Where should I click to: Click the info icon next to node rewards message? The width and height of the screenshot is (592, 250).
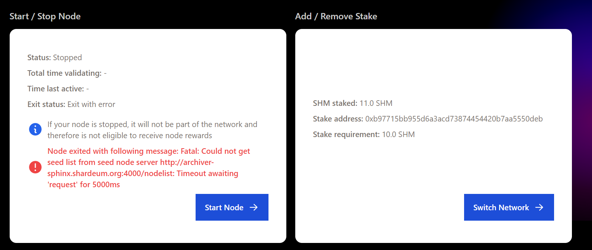point(35,129)
